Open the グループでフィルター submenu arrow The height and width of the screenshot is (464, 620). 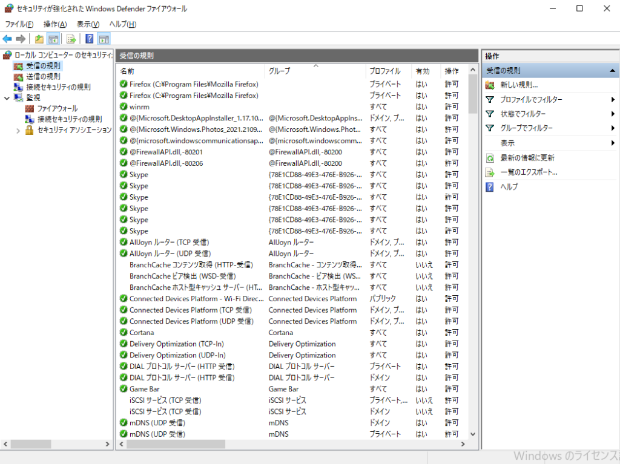point(613,128)
